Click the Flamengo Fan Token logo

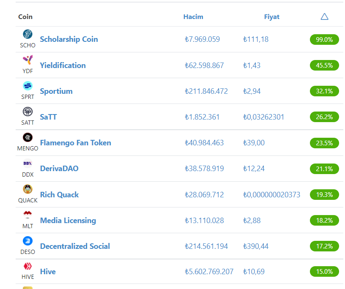pyautogui.click(x=27, y=137)
